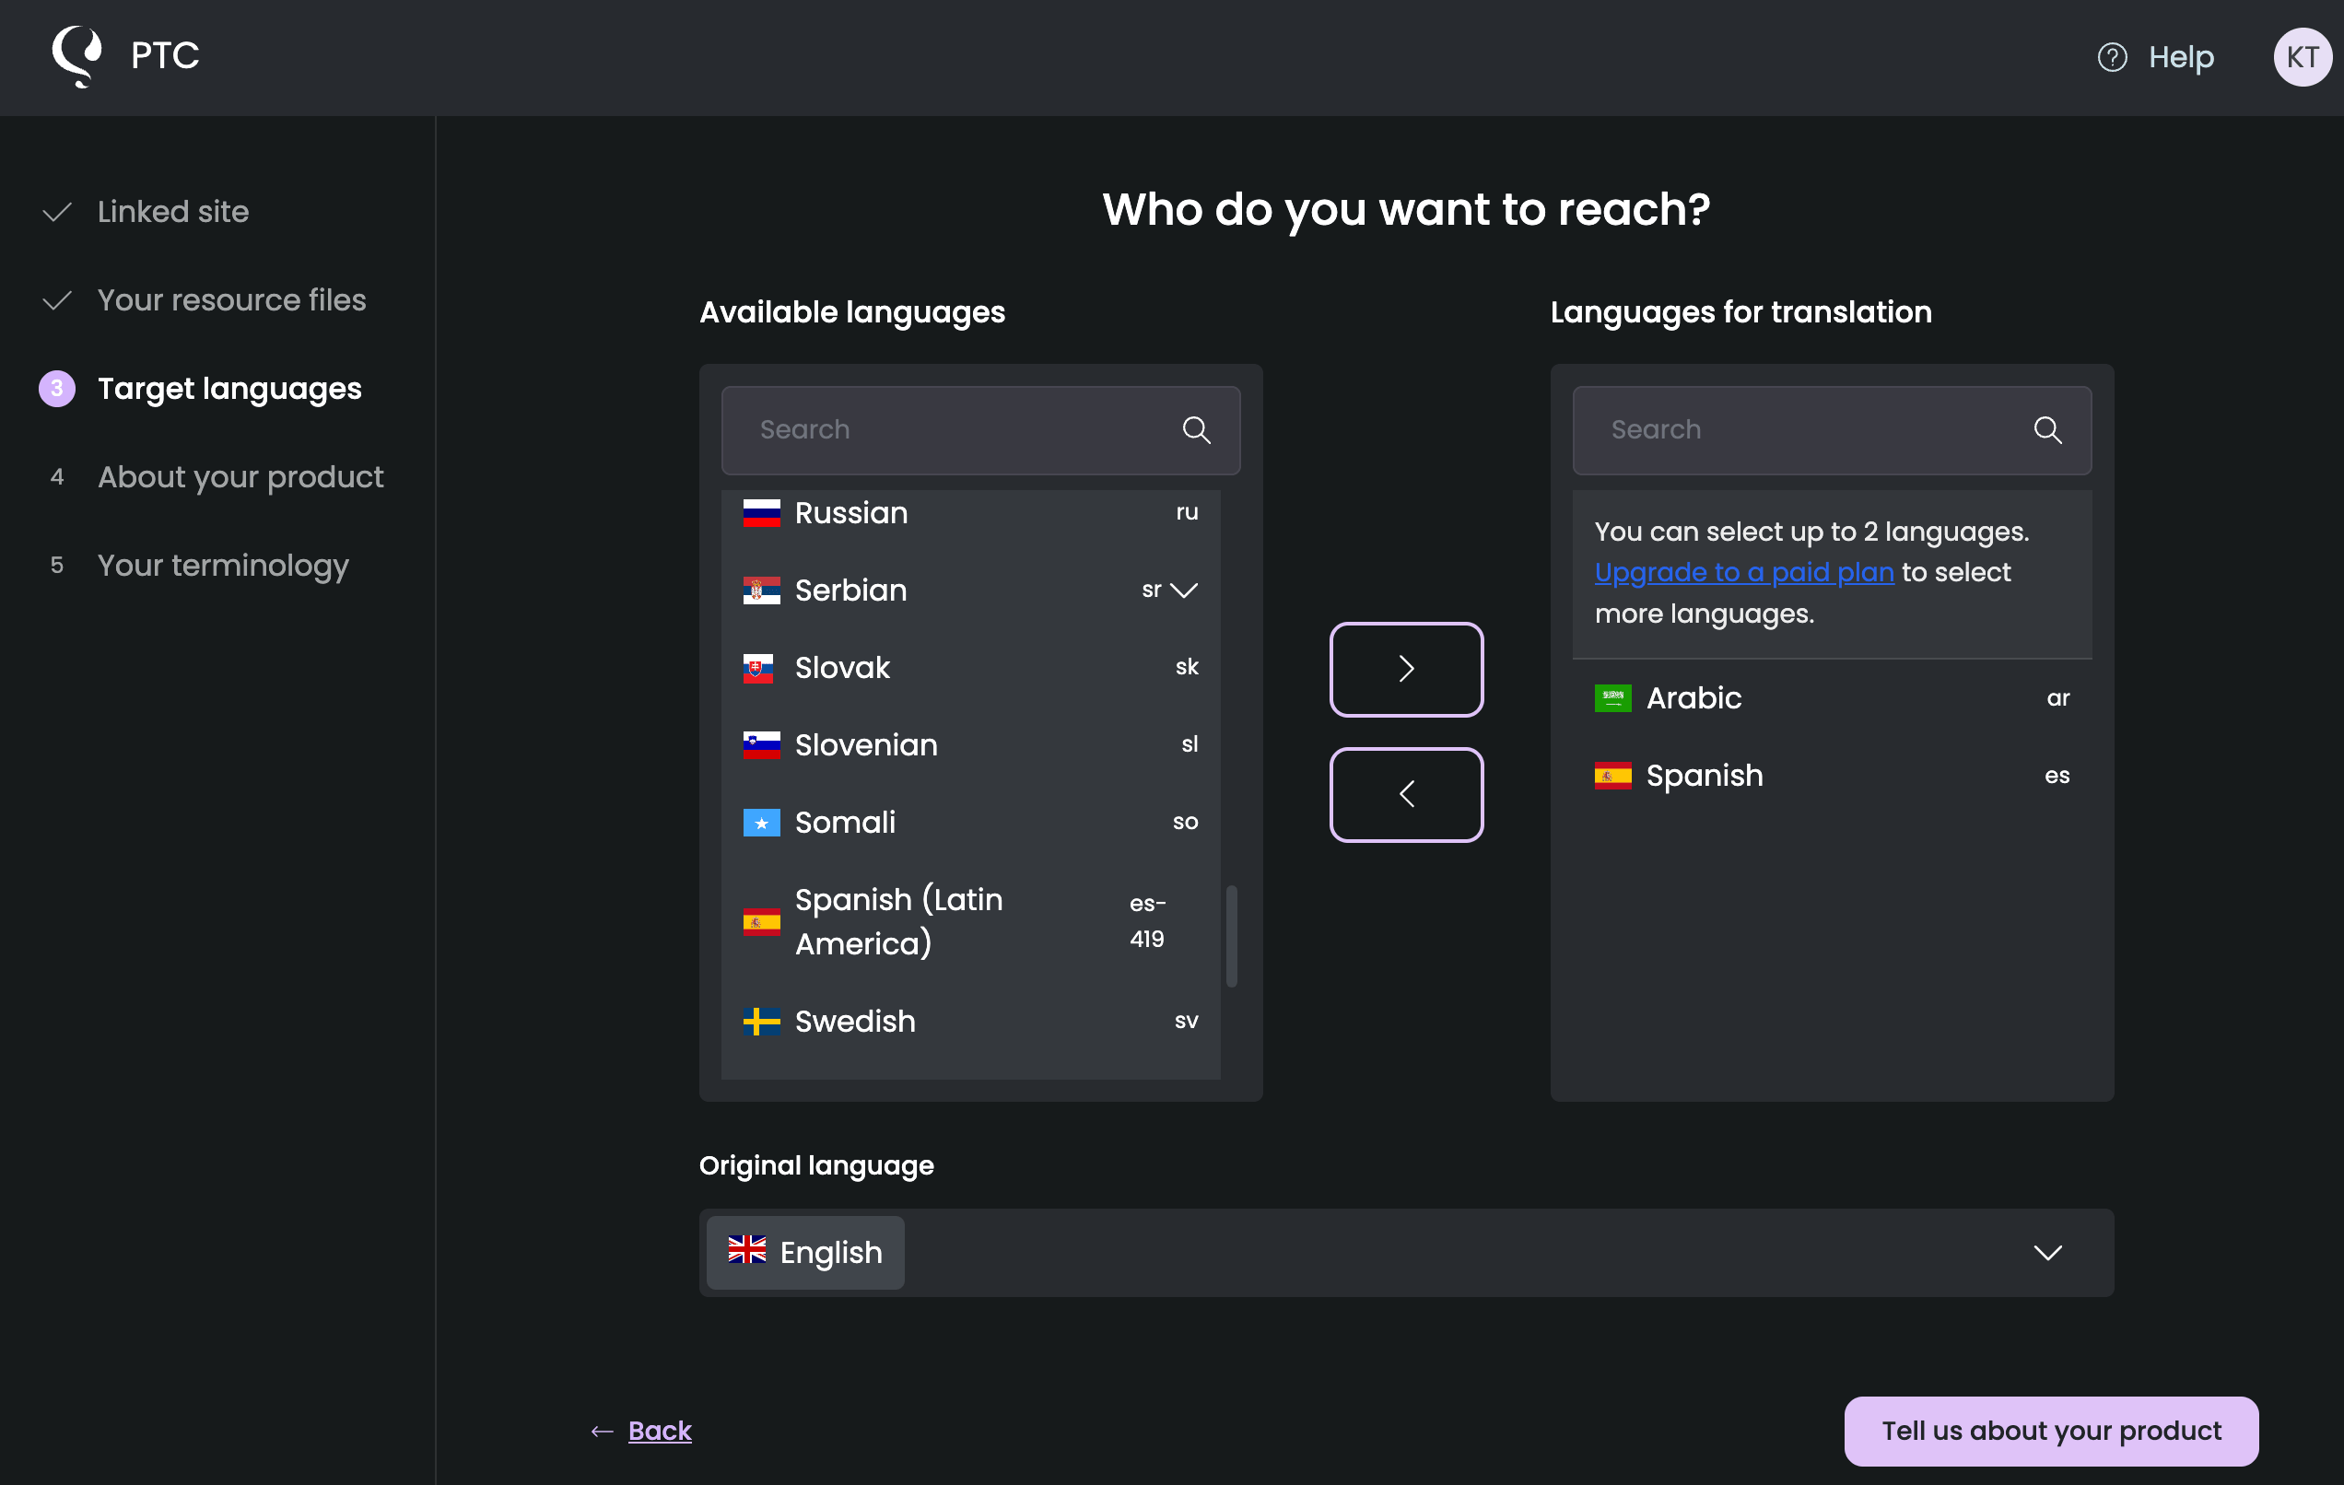The height and width of the screenshot is (1485, 2344).
Task: Select Slovenian in available languages
Action: pos(970,745)
